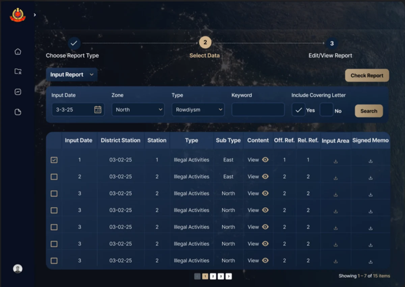
Task: Click the eye icon in Station 1 row
Action: (x=265, y=160)
